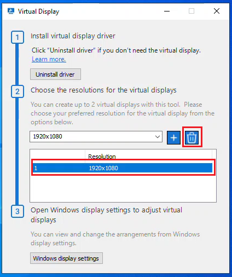Click the step 2 number badge
The height and width of the screenshot is (277, 232).
tap(18, 91)
